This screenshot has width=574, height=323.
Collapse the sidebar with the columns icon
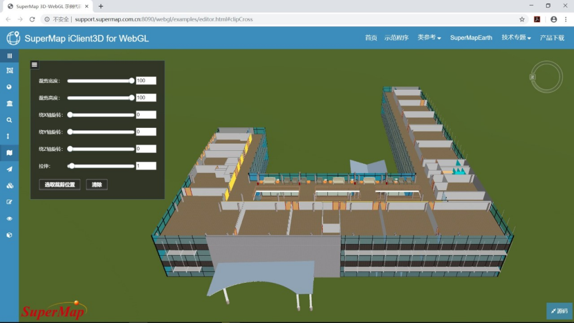pyautogui.click(x=10, y=56)
